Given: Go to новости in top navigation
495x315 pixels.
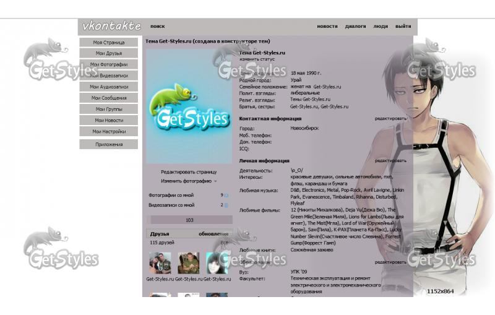Looking at the screenshot, I should pyautogui.click(x=327, y=27).
